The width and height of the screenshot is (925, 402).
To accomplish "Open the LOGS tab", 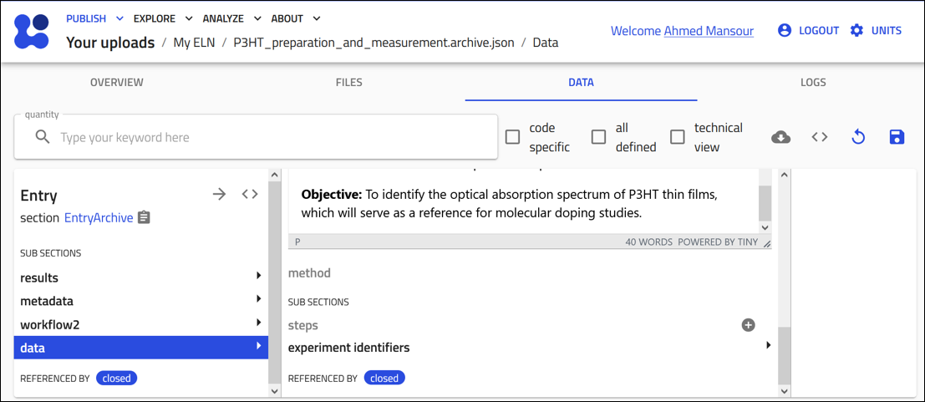I will click(x=812, y=83).
